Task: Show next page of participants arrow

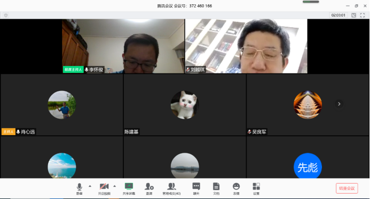Action: pyautogui.click(x=339, y=104)
